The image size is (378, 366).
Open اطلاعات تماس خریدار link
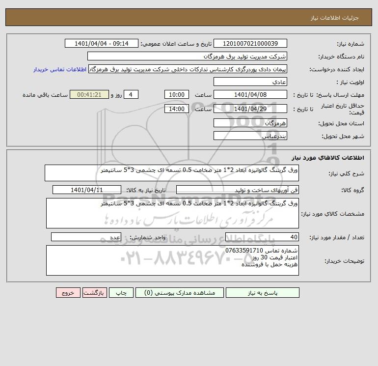pos(60,69)
